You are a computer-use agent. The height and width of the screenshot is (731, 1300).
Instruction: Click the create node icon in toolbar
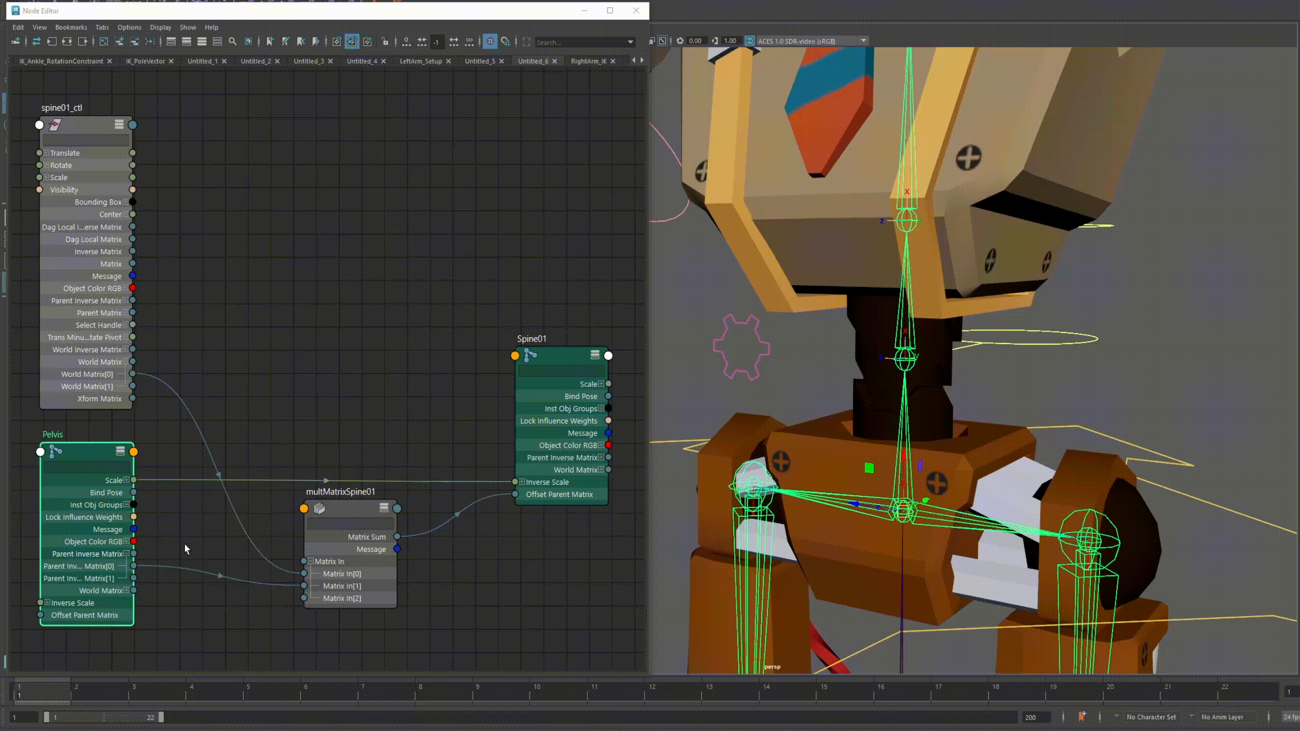pos(16,42)
